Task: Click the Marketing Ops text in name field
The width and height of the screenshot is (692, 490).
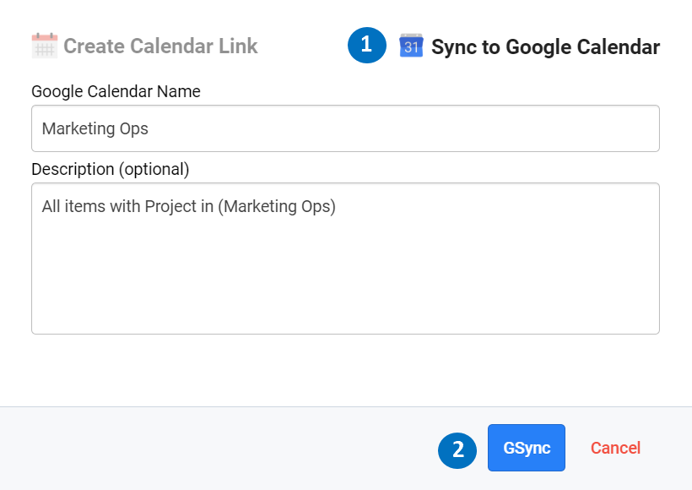Action: click(x=95, y=128)
